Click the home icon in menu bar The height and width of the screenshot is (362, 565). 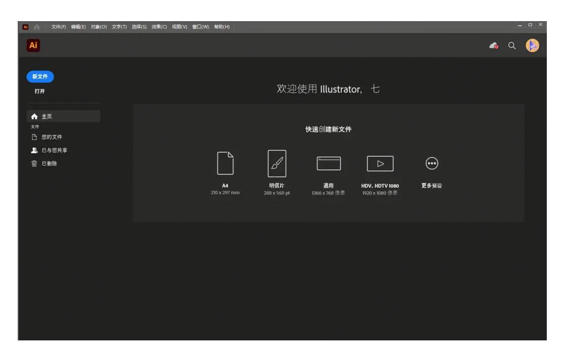37,27
